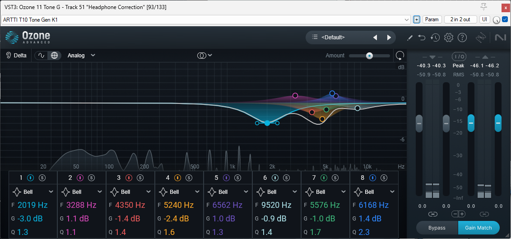This screenshot has width=511, height=239.
Task: Open the undo history clock icon
Action: (x=435, y=37)
